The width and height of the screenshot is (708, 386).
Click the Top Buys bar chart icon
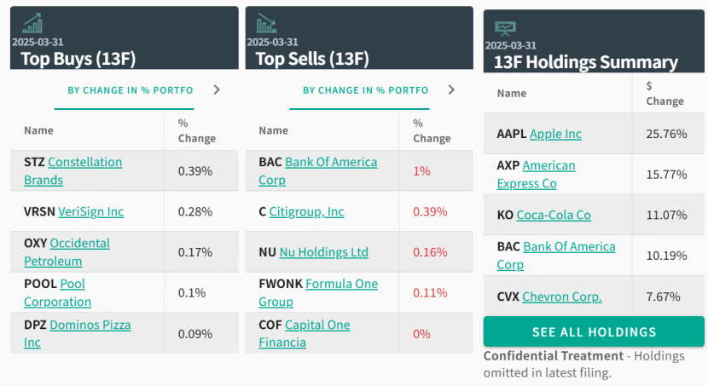(33, 23)
